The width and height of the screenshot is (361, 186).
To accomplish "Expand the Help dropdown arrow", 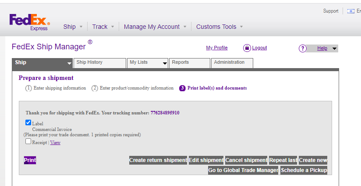I will click(x=335, y=48).
